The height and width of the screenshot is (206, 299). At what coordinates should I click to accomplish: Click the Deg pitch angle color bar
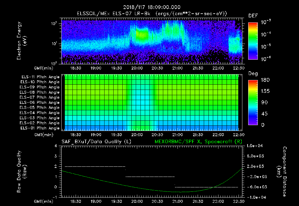tap(253, 102)
